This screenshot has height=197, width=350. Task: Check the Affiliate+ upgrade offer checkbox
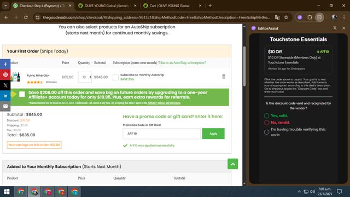click(22, 94)
